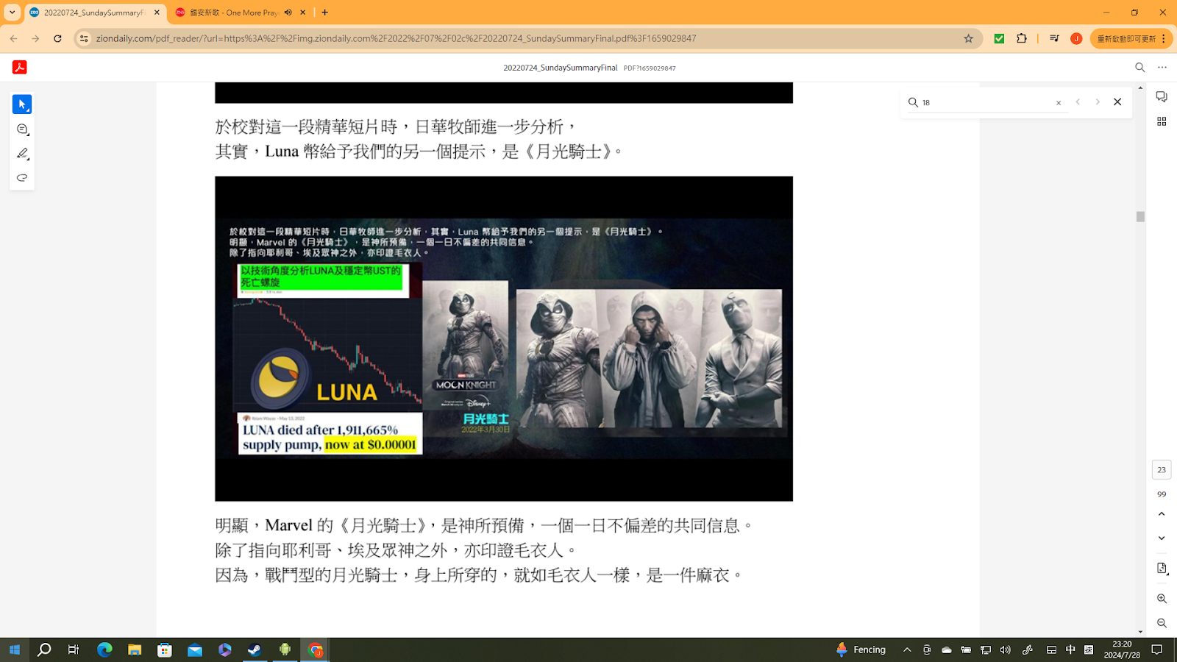
Task: Clear the search text with small x
Action: click(x=1059, y=103)
